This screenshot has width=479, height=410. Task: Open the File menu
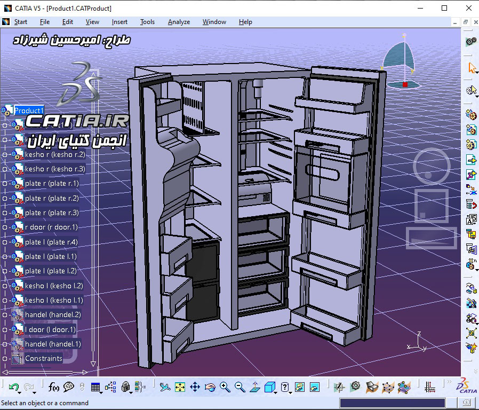(45, 22)
